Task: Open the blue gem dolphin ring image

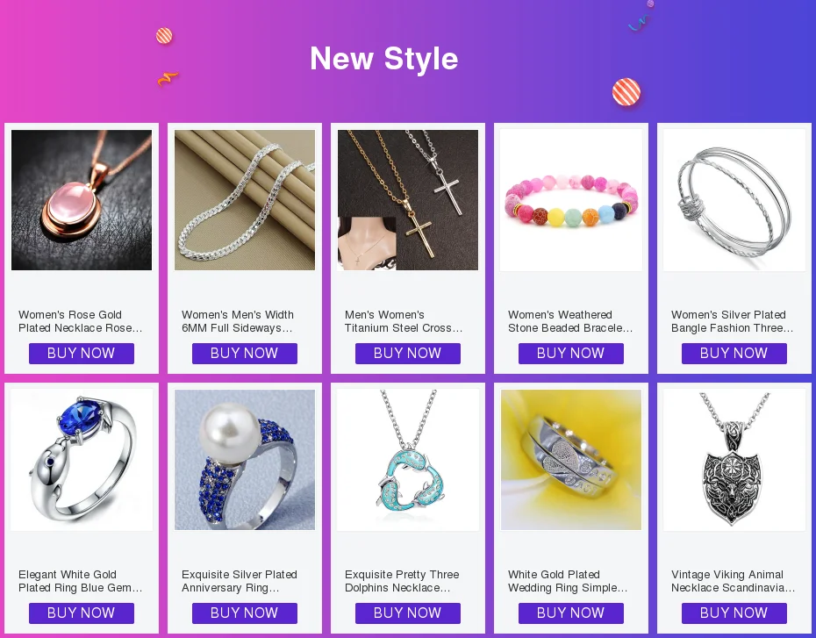Action: pyautogui.click(x=82, y=460)
